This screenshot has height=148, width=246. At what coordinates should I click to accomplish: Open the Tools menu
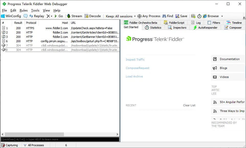click(35, 10)
